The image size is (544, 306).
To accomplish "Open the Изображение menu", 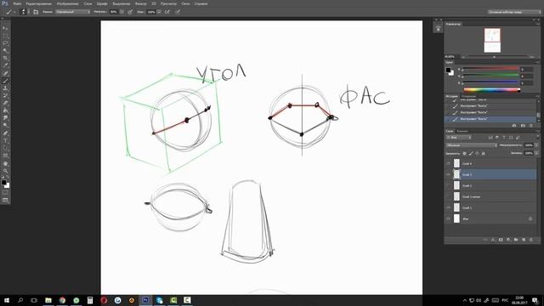I will coord(67,3).
